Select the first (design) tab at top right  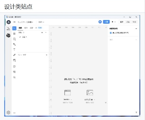coord(122,22)
